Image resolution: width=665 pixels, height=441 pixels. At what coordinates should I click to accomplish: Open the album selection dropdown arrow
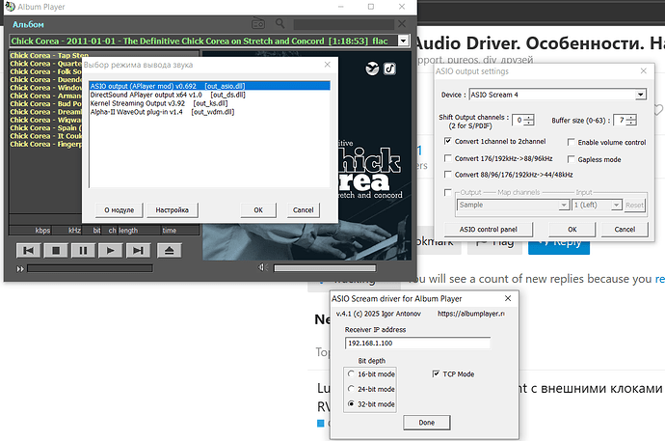[x=403, y=41]
